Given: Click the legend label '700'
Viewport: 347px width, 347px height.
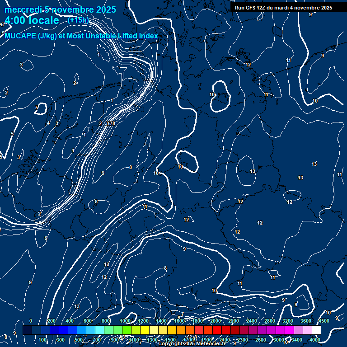Looking at the screenshot, I should 97,340.
